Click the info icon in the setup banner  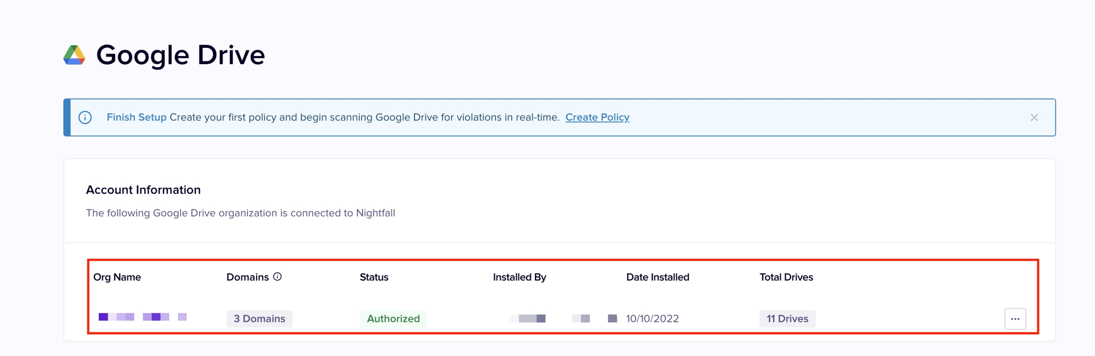pyautogui.click(x=85, y=117)
